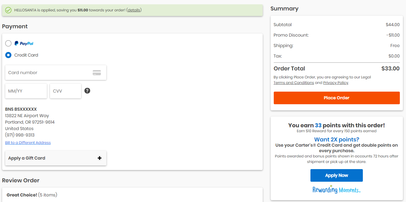The image size is (406, 202).
Task: Click the green promo applied checkmark icon
Action: pos(8,10)
